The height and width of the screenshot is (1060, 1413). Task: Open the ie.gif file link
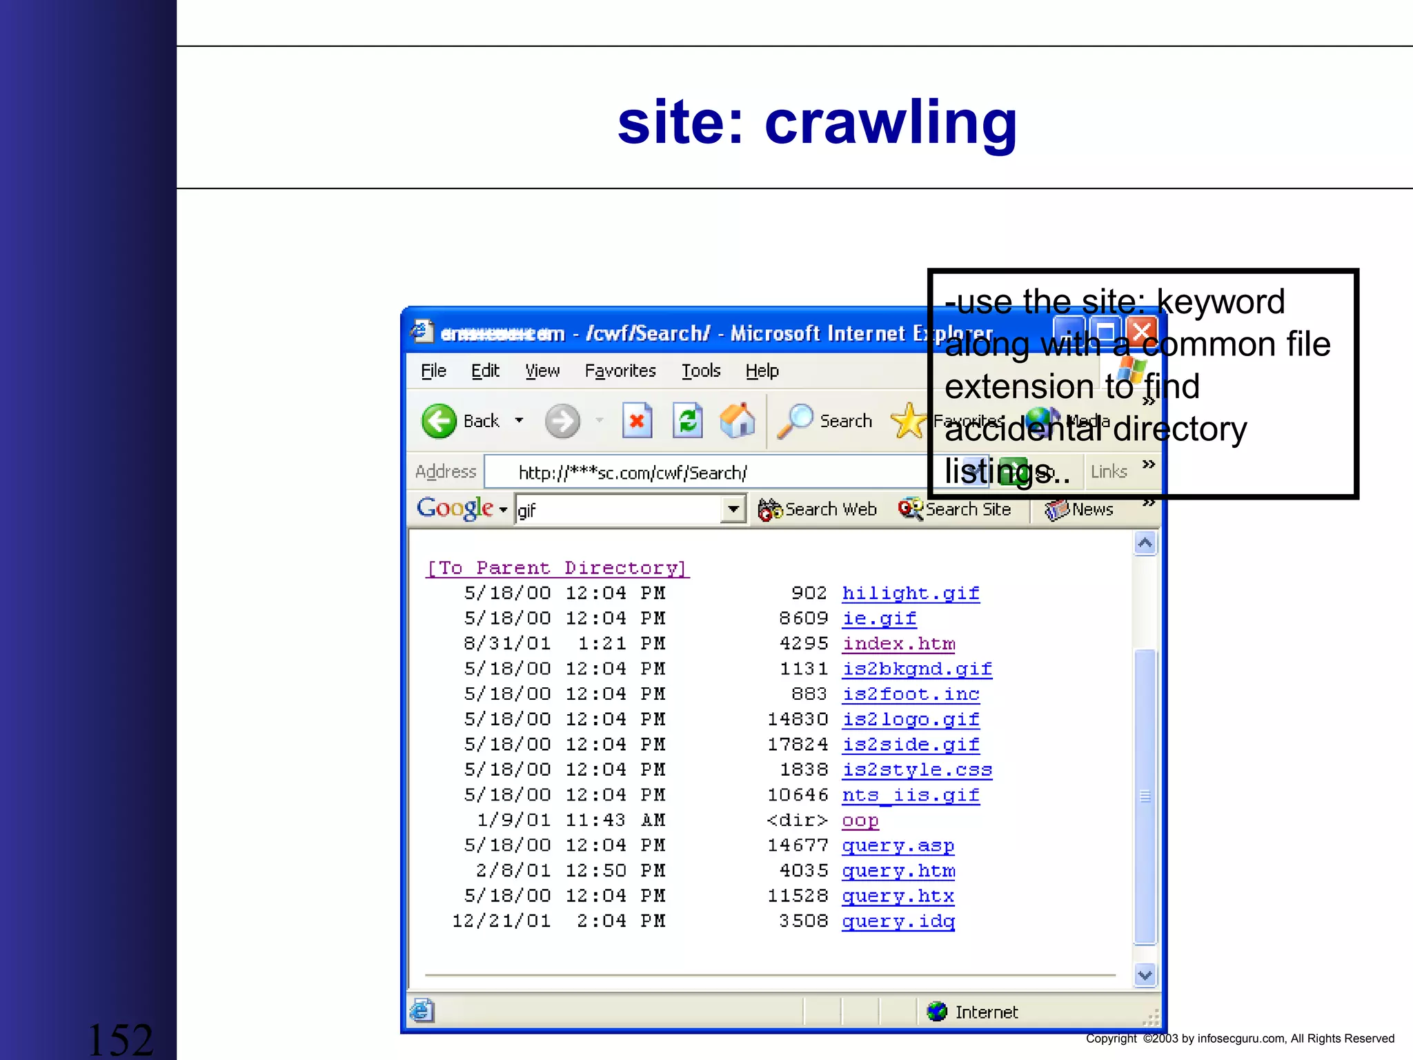pyautogui.click(x=879, y=618)
